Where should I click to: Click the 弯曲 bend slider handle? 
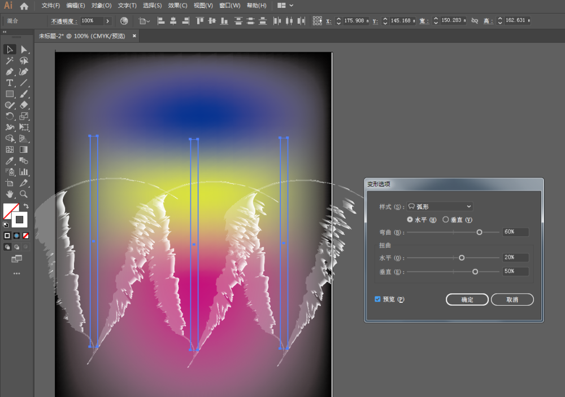coord(479,232)
